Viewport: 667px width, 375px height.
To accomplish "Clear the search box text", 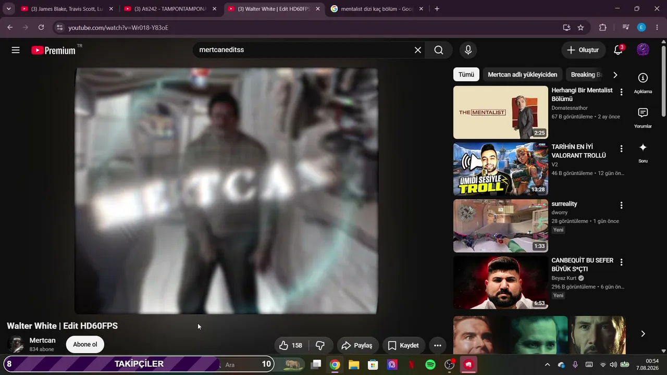I will click(418, 50).
